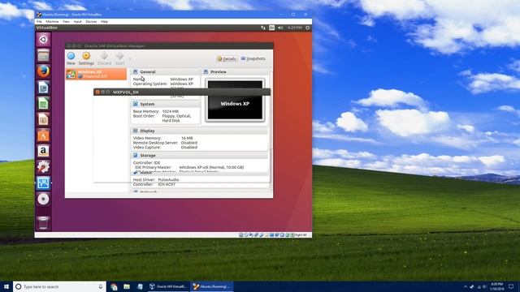
Task: Click the Display section header
Action: [x=200, y=131]
